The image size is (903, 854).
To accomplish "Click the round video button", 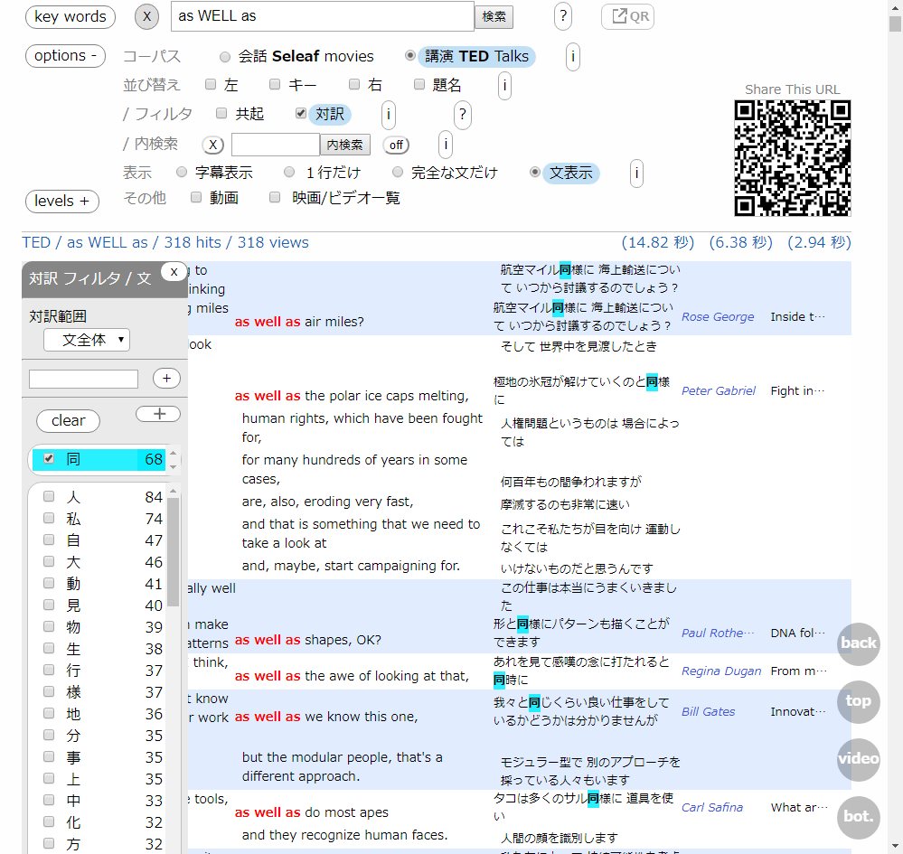I will pyautogui.click(x=858, y=759).
